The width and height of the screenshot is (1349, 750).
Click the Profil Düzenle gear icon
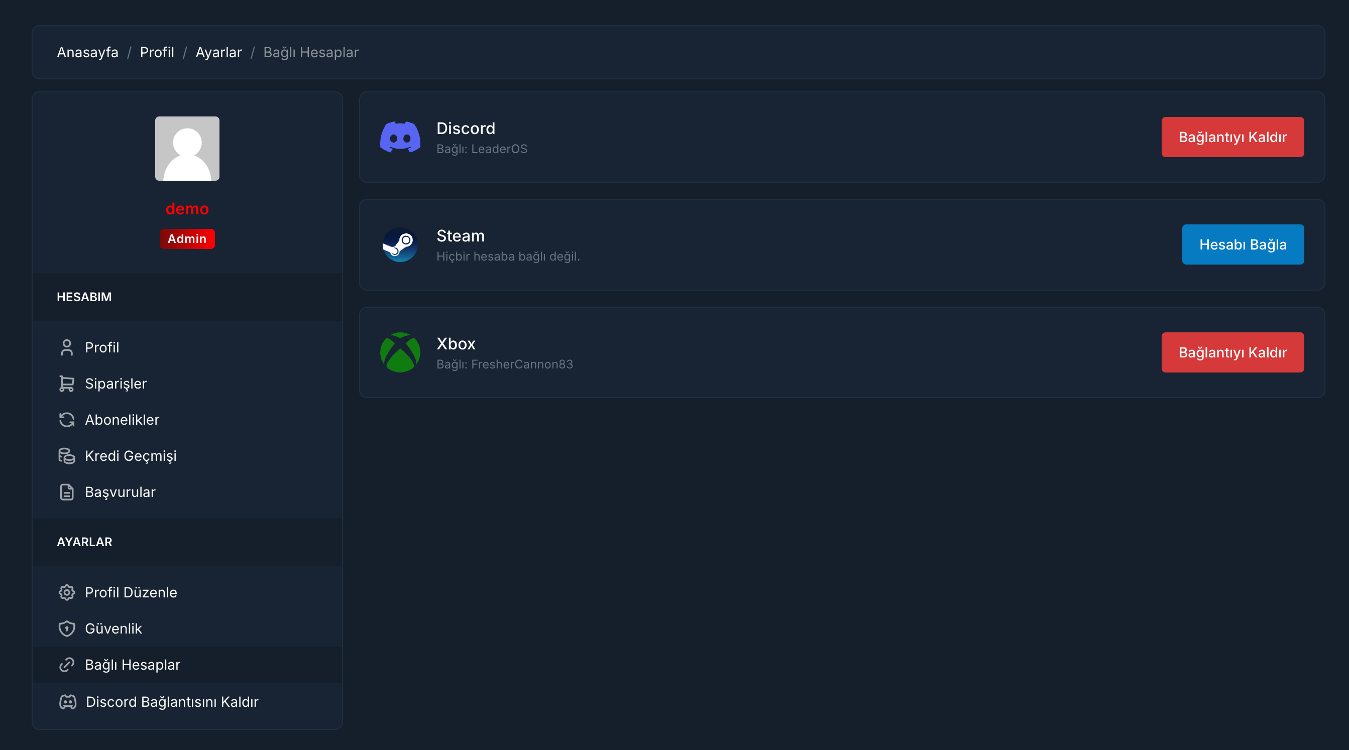[66, 592]
